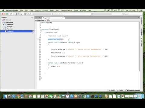Collapse the FirstConsole solution node
Viewport: 145px width, 108px height.
1,20
